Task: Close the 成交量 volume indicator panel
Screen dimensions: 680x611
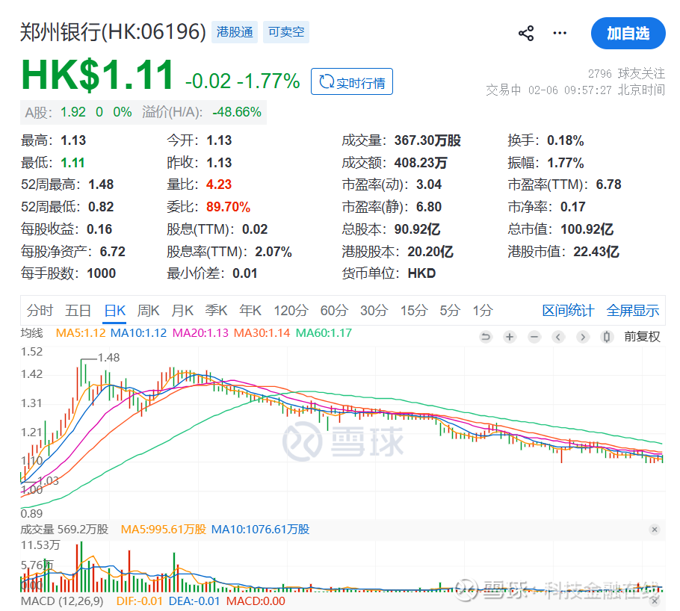Action: coord(655,530)
